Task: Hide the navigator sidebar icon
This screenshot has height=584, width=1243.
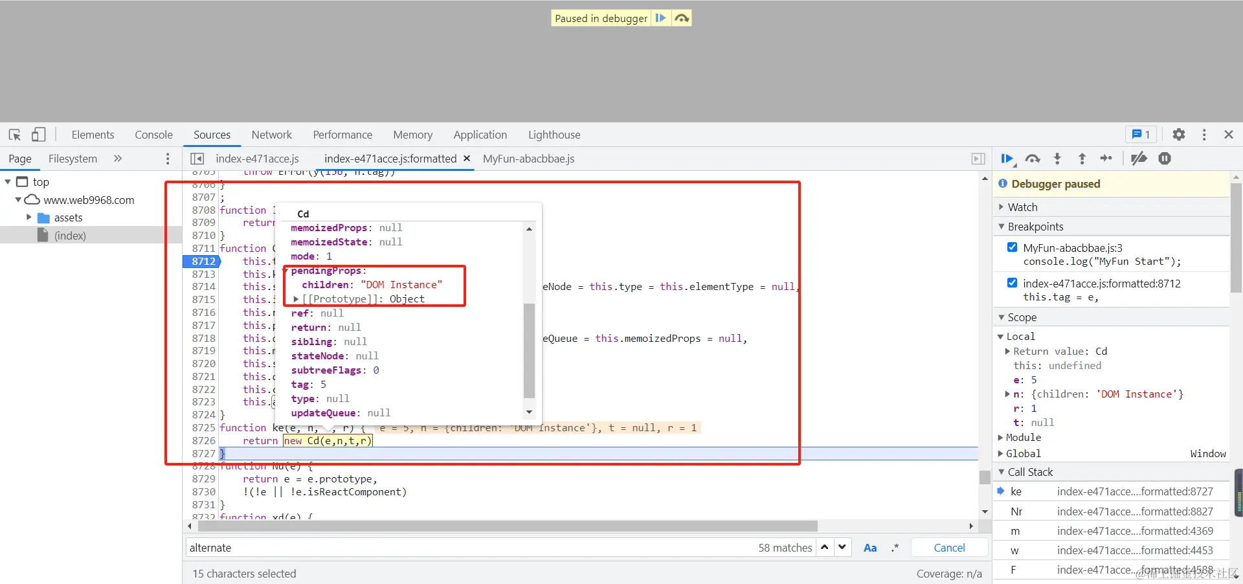Action: (197, 159)
